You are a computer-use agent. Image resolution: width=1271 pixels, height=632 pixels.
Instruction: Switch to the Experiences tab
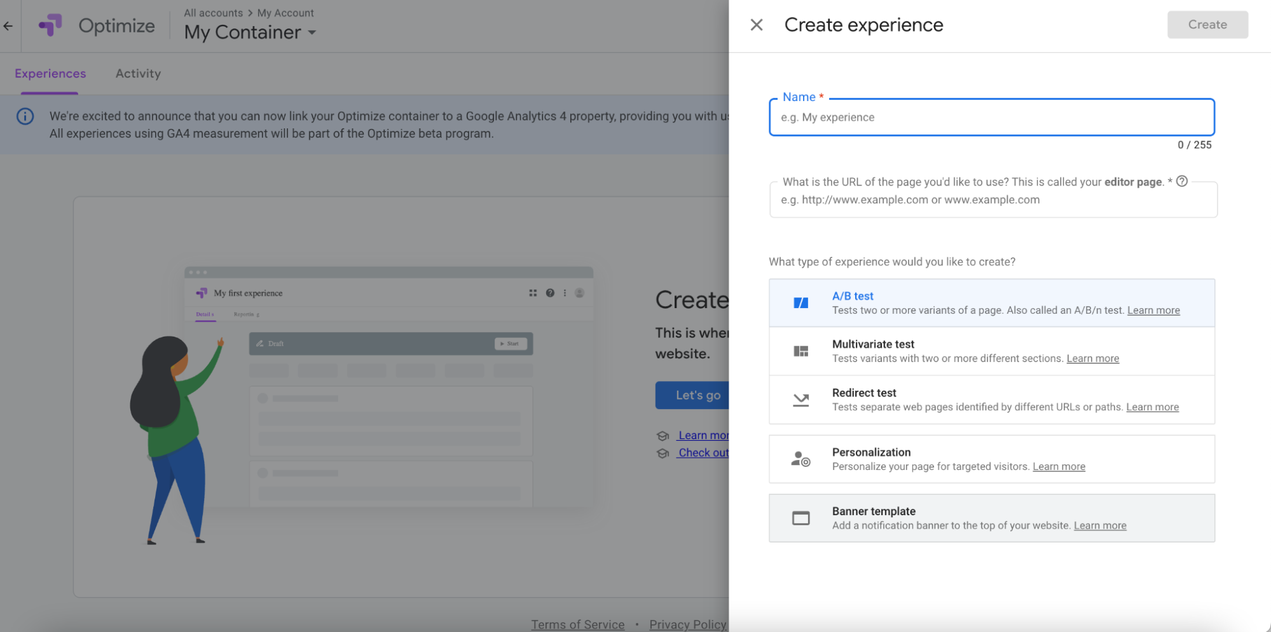(x=50, y=74)
